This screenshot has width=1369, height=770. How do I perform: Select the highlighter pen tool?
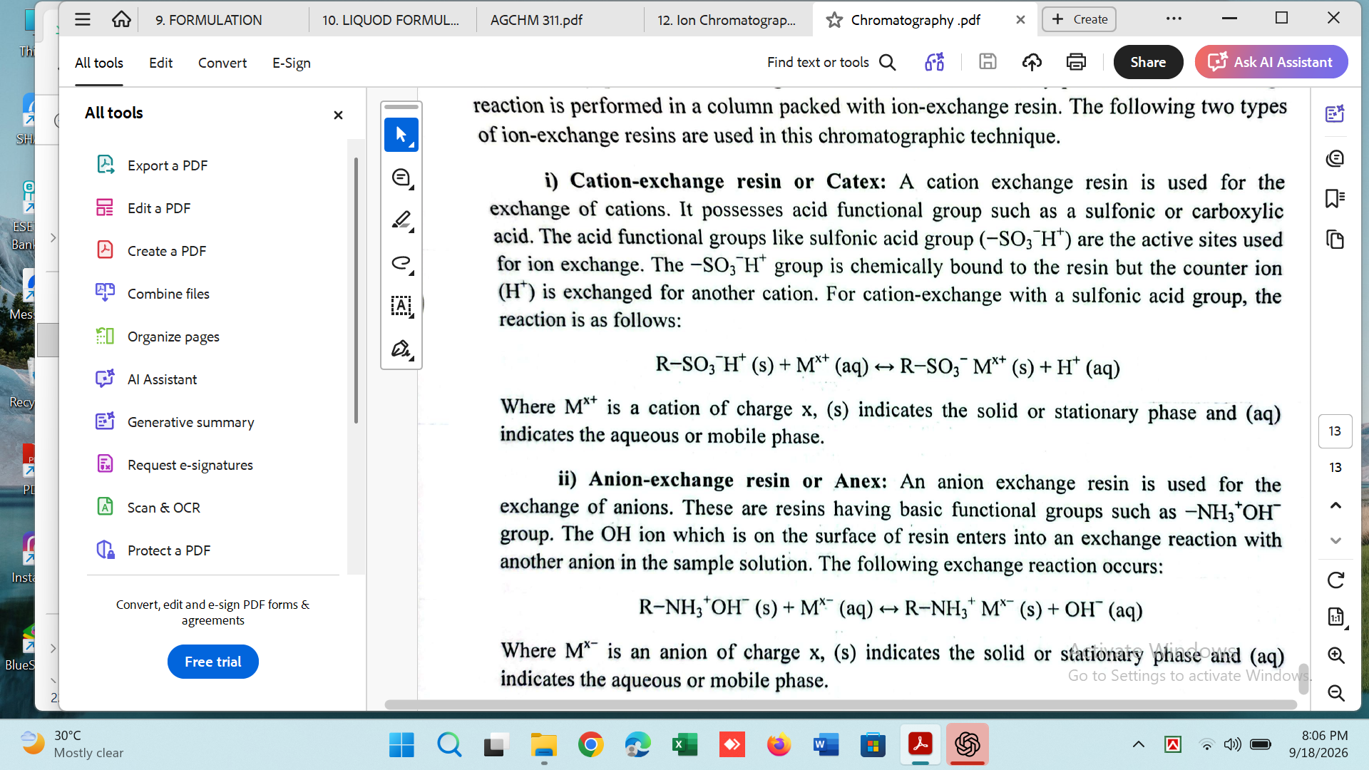point(401,220)
